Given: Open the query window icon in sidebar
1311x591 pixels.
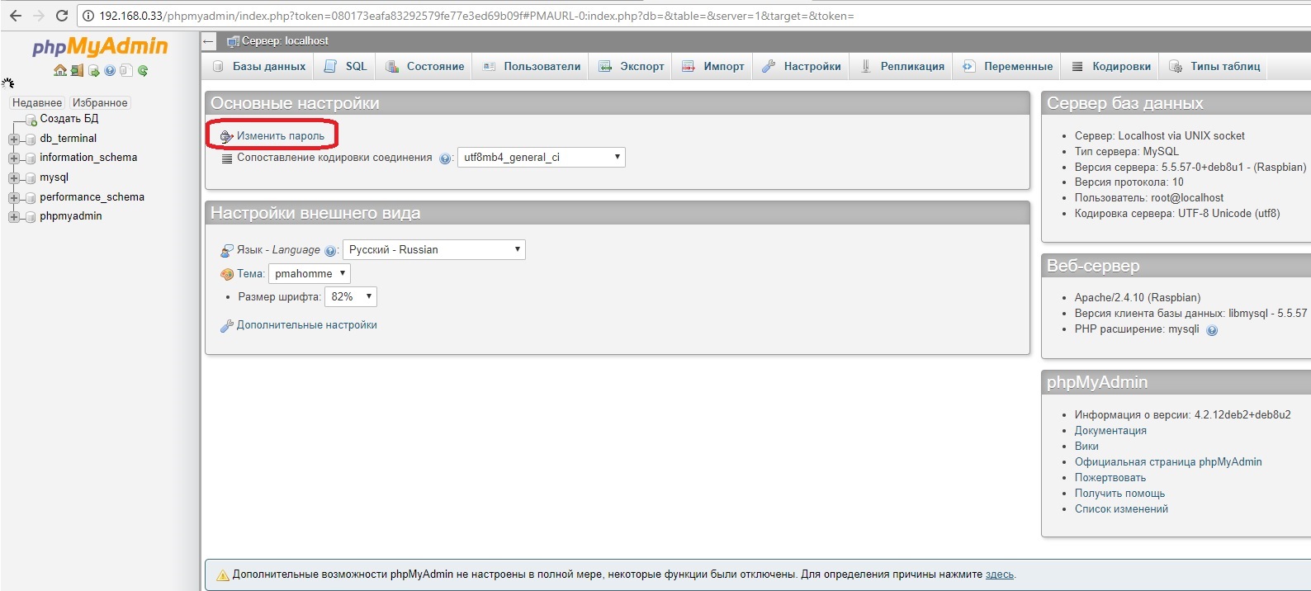Looking at the screenshot, I should [x=94, y=71].
